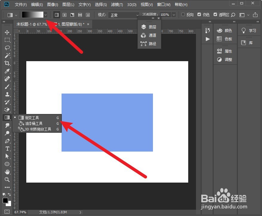Viewport: 262px width, 216px height.
Task: Open the 色板 swatches panel
Action: 225,39
